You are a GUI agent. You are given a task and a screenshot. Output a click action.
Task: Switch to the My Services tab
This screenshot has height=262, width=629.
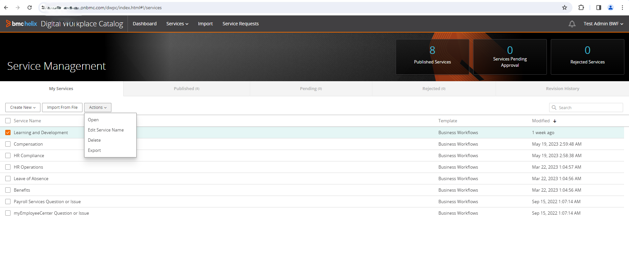(x=61, y=88)
